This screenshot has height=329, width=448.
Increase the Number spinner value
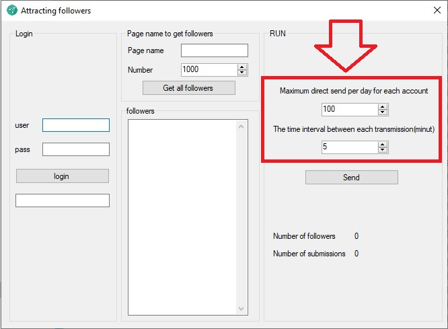(242, 67)
